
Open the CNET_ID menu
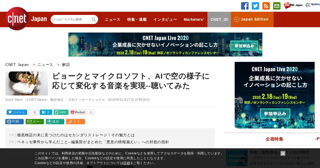[x=219, y=19]
